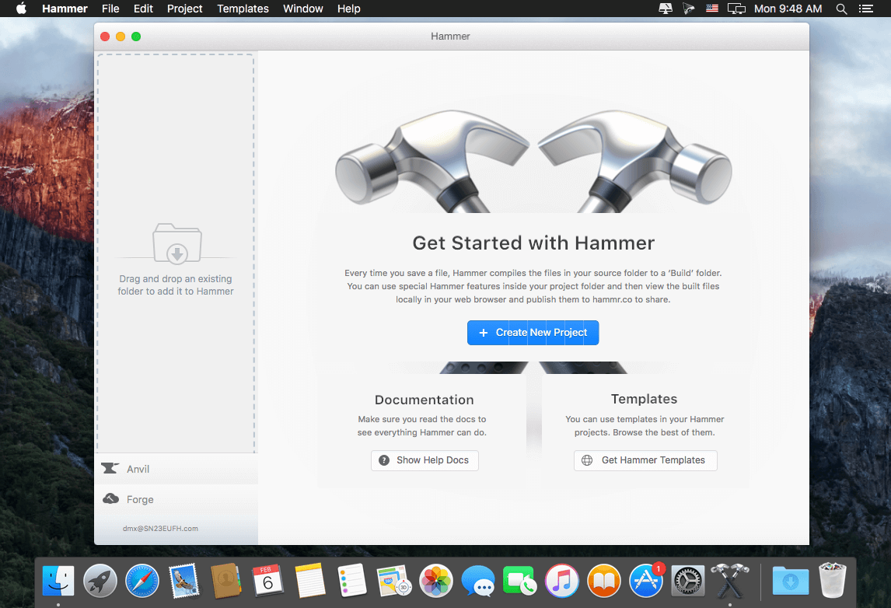Open Finder from the Dock

(x=58, y=581)
